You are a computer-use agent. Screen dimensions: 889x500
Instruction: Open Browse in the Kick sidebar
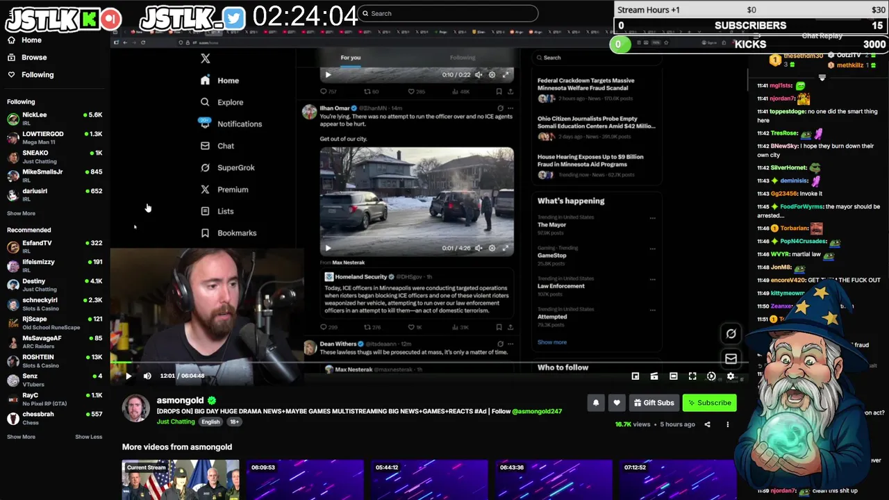34,58
